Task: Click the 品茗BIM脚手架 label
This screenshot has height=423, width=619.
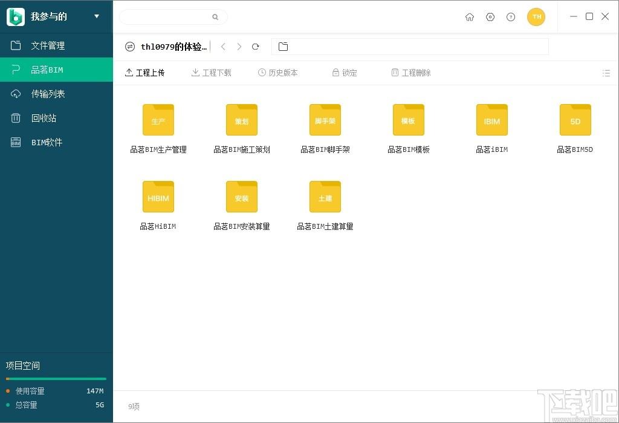Action: pos(325,149)
